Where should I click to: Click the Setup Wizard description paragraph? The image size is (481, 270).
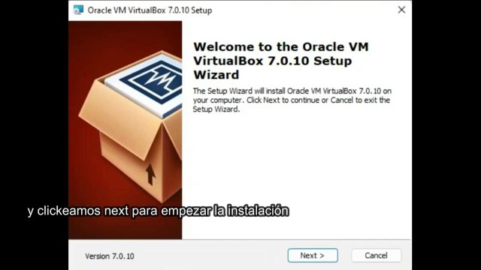tap(292, 100)
